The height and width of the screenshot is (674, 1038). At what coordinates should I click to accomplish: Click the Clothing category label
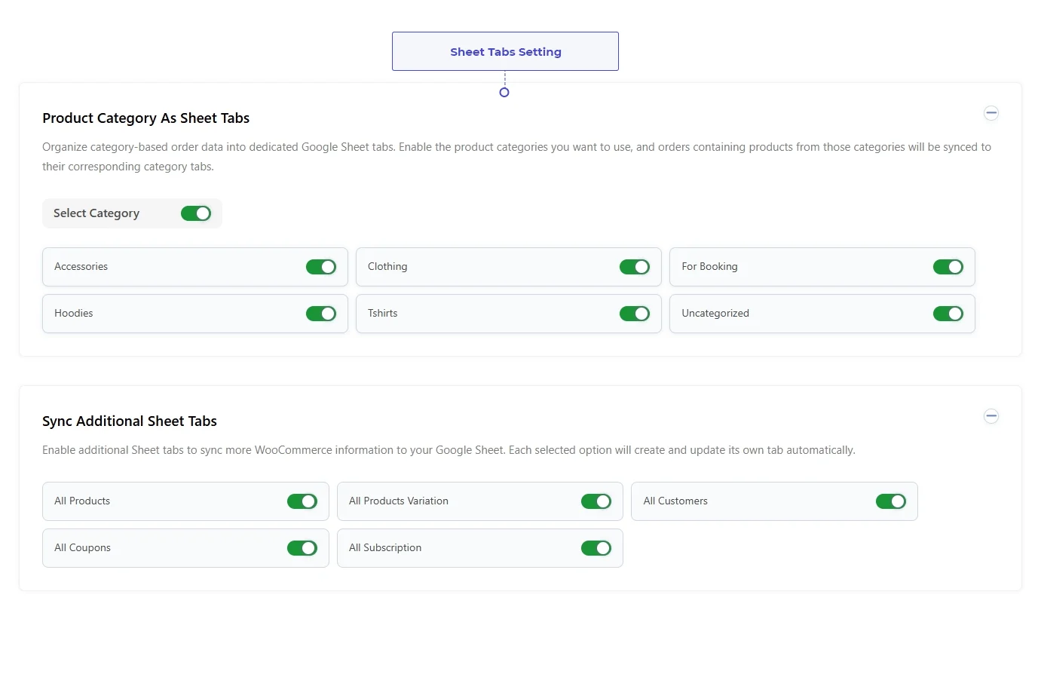pos(387,267)
